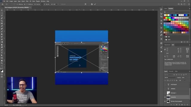Select the Zoom tool

point(2,63)
